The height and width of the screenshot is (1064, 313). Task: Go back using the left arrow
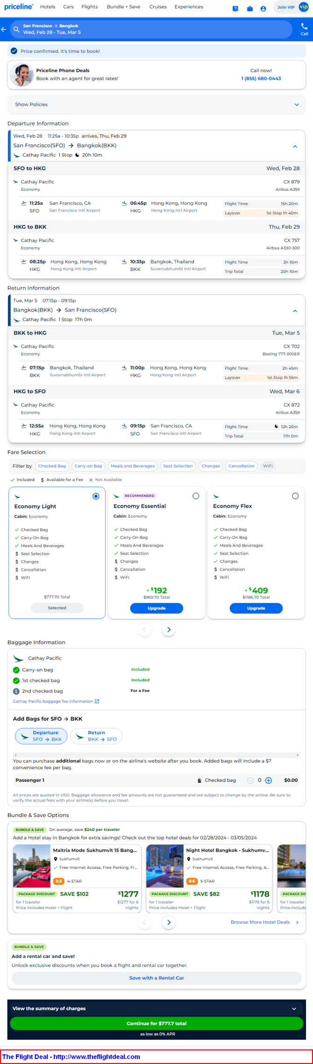4,29
